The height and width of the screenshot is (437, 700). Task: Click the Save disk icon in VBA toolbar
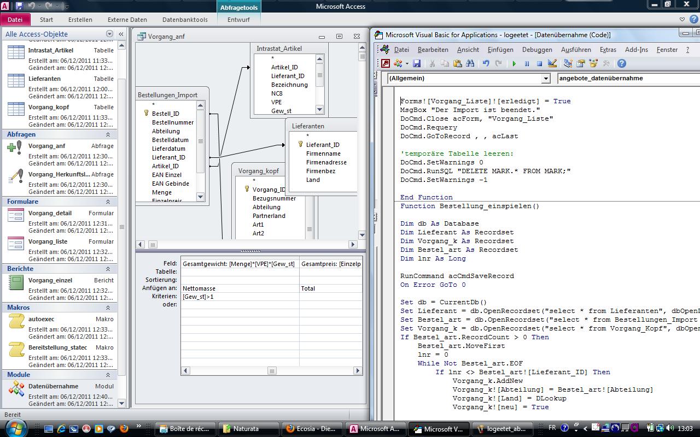pyautogui.click(x=417, y=63)
